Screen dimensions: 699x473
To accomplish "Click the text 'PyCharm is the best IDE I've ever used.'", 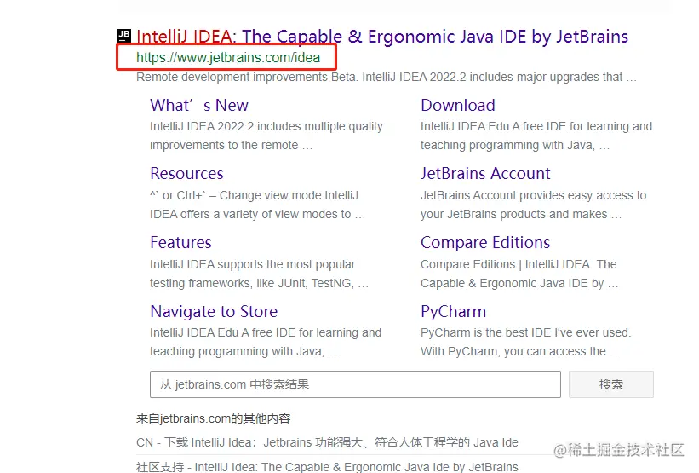I will pyautogui.click(x=525, y=333).
